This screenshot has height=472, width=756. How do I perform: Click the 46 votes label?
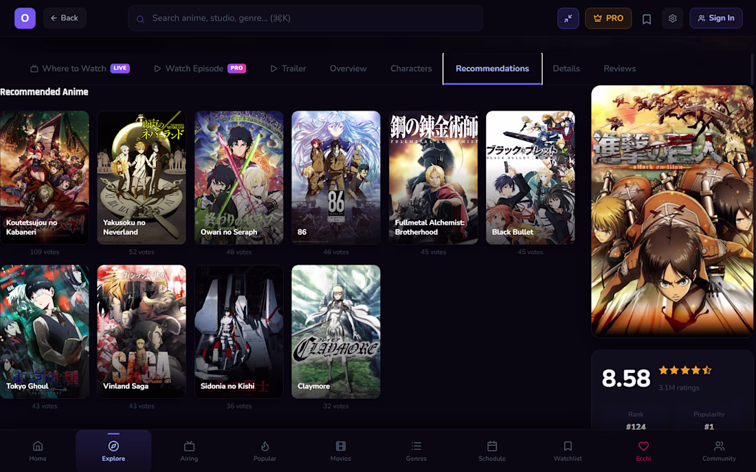336,251
